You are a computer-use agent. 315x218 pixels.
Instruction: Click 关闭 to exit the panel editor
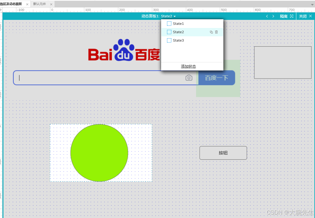click(x=305, y=16)
